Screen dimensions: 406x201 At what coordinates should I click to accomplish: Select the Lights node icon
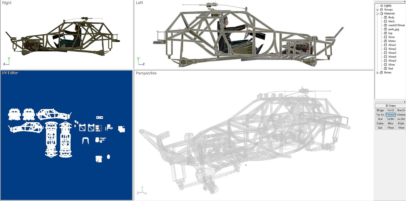[x=381, y=6]
